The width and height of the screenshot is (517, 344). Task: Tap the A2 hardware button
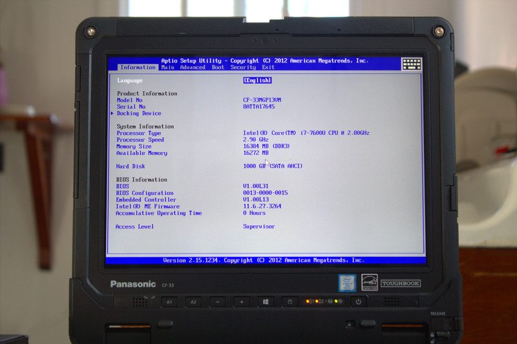pos(193,302)
